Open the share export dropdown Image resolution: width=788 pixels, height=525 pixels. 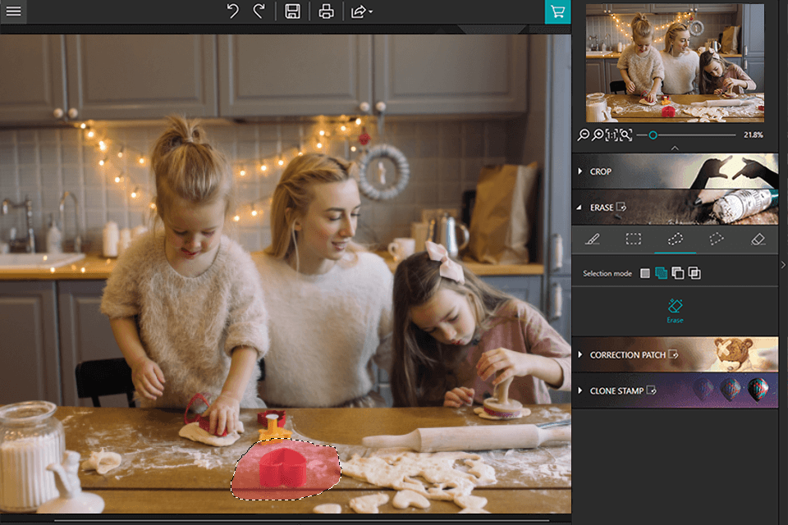[x=361, y=11]
